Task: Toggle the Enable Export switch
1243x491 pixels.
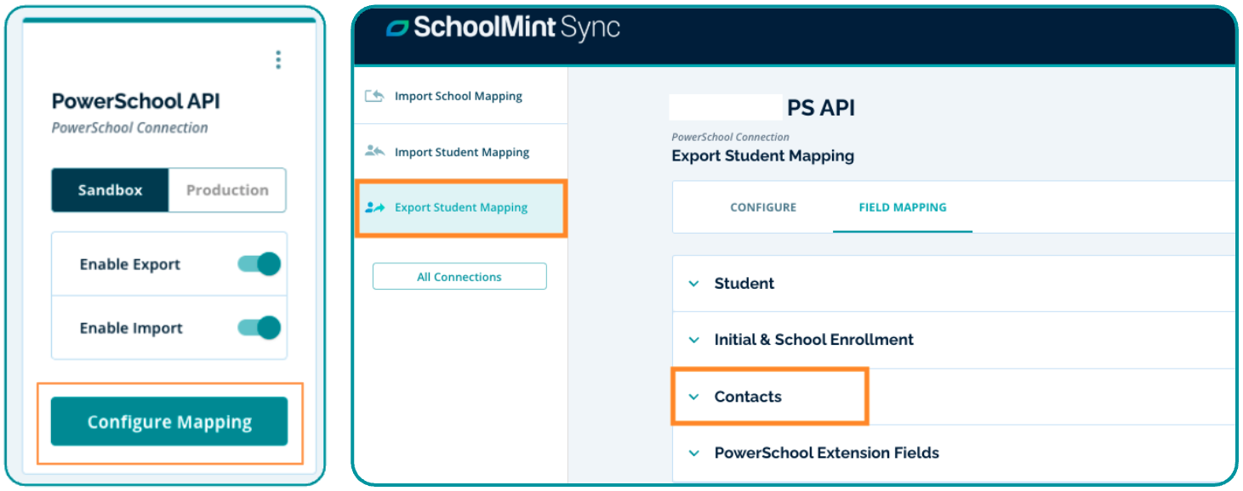Action: coord(259,264)
